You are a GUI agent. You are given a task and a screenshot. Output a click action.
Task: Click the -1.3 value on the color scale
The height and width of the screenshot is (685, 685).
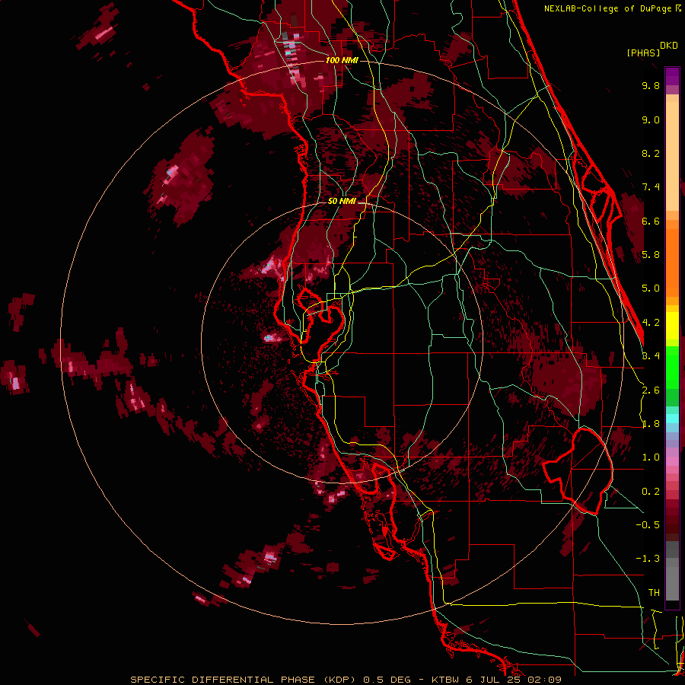point(648,559)
